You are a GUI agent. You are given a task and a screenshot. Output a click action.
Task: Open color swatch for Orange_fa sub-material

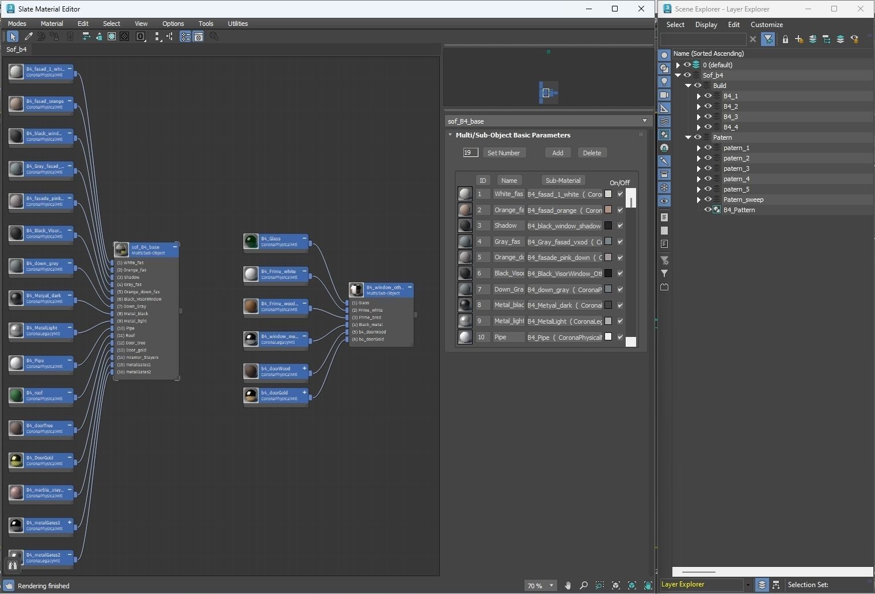pyautogui.click(x=608, y=210)
